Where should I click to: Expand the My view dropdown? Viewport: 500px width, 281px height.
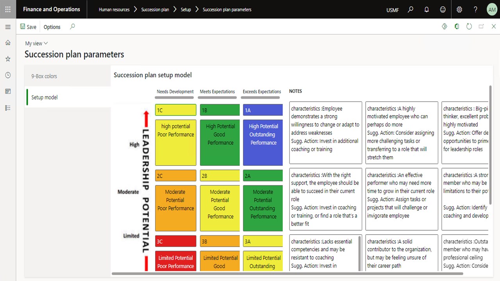point(36,43)
